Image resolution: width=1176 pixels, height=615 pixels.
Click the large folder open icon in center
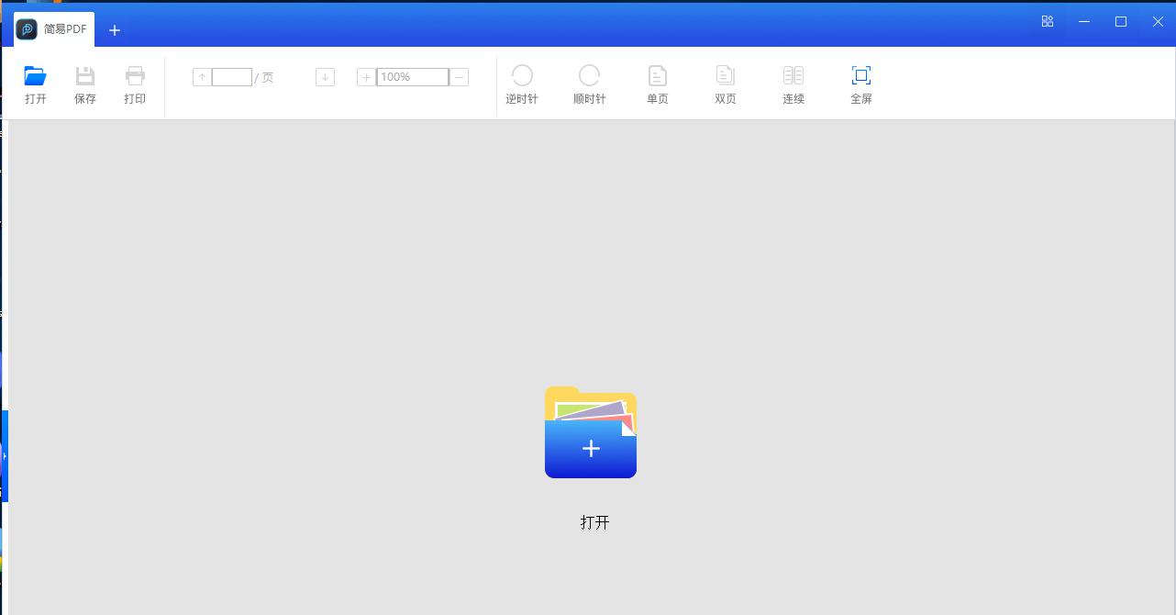pos(590,432)
